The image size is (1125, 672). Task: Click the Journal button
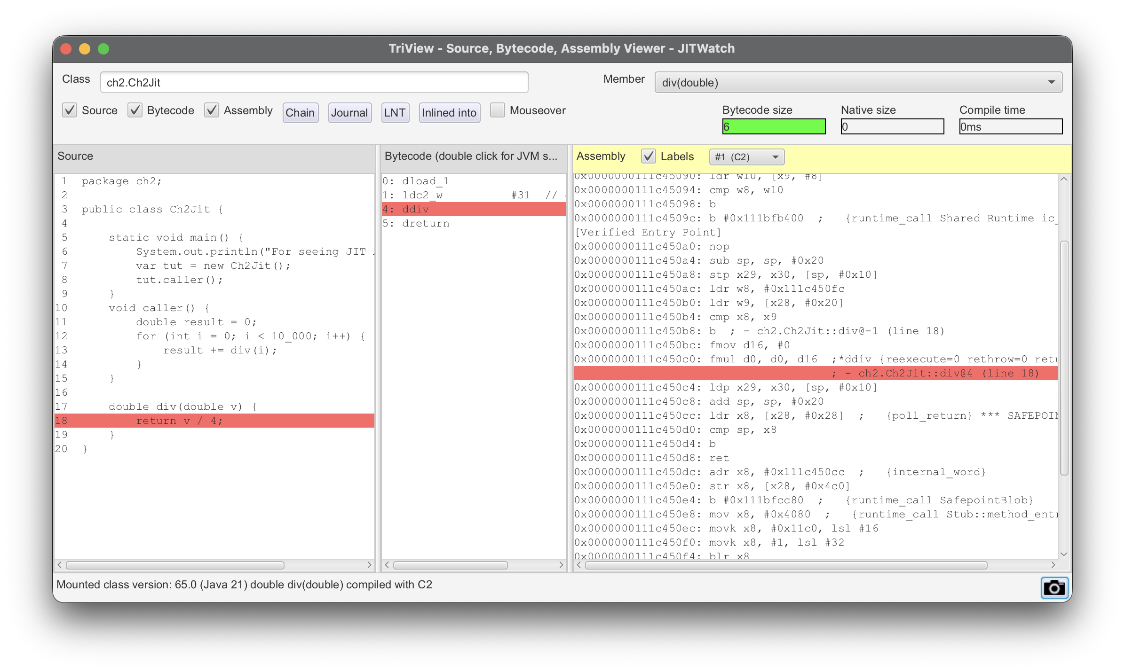349,113
